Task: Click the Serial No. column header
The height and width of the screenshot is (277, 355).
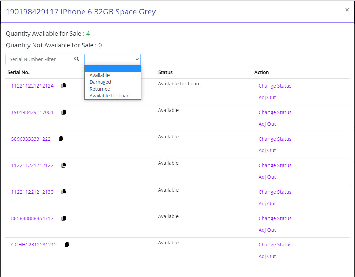Action: coord(18,72)
